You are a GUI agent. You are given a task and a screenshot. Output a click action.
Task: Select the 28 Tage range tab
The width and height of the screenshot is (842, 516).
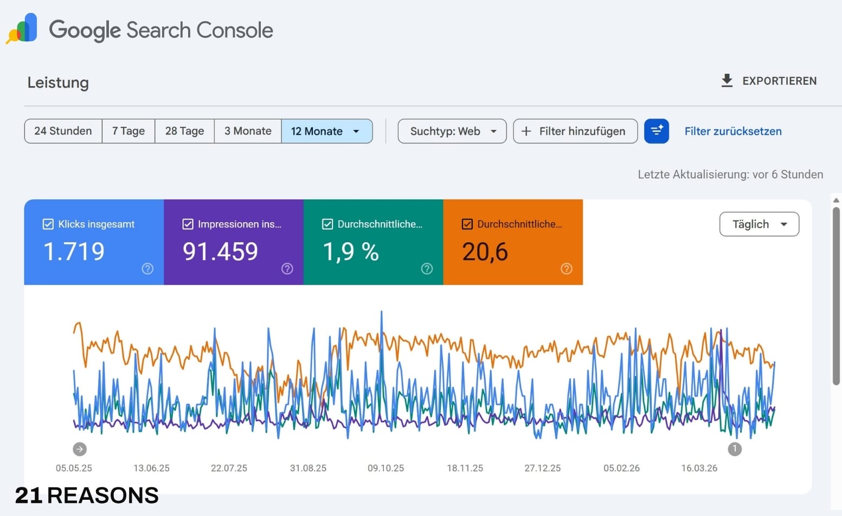(185, 131)
